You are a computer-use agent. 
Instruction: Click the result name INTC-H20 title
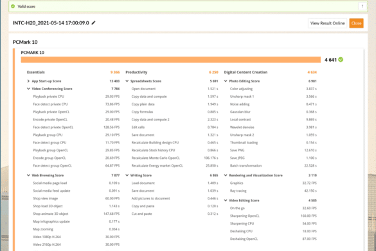click(51, 23)
